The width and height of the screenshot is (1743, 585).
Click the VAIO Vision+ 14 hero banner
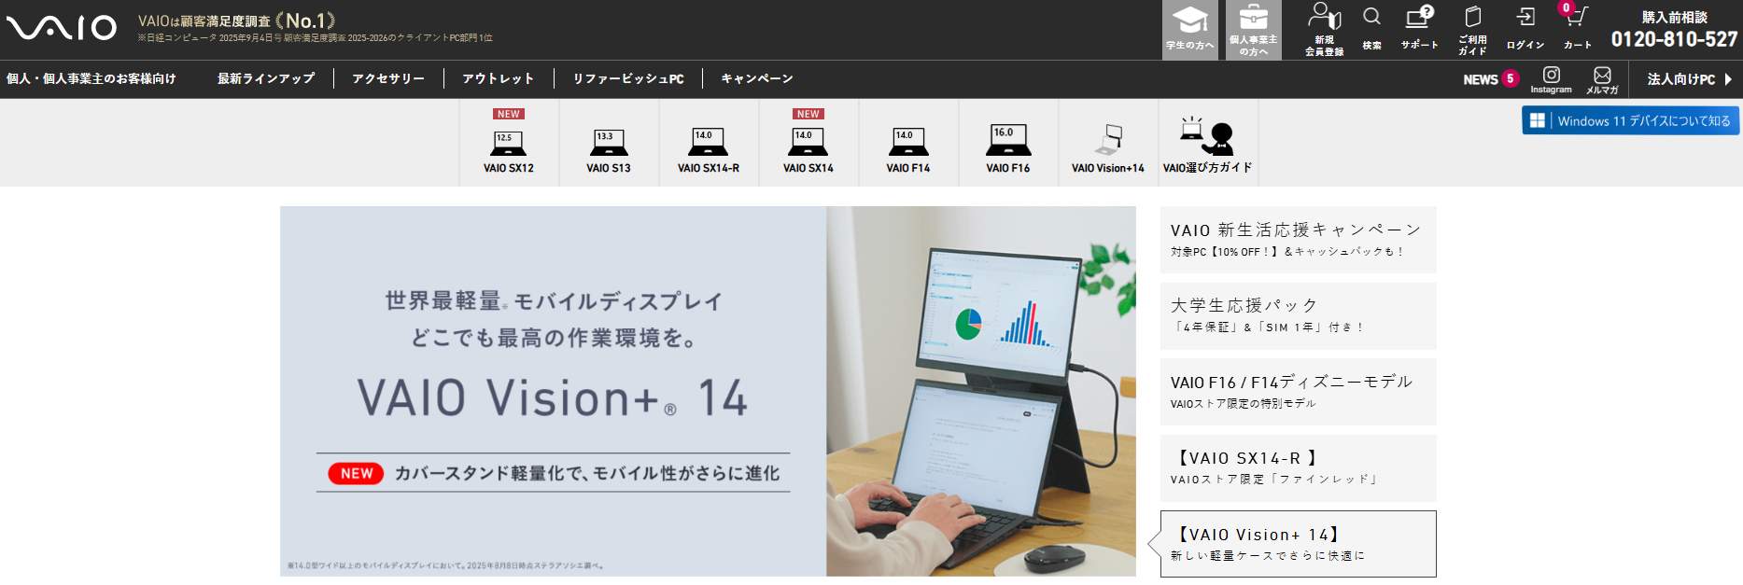[x=708, y=391]
